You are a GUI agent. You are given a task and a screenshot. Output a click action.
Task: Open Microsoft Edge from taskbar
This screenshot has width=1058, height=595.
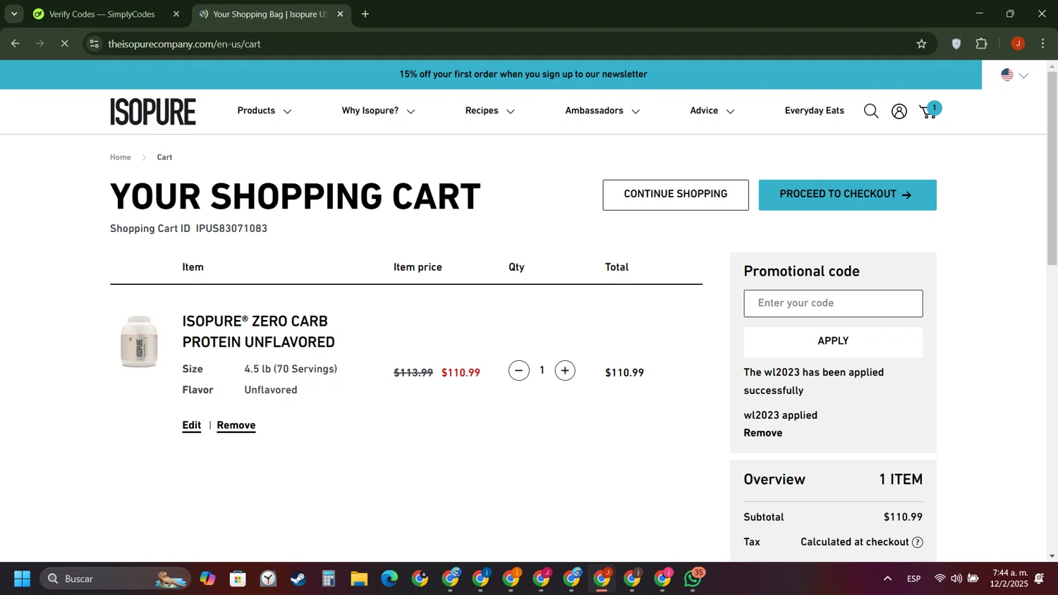pyautogui.click(x=389, y=579)
